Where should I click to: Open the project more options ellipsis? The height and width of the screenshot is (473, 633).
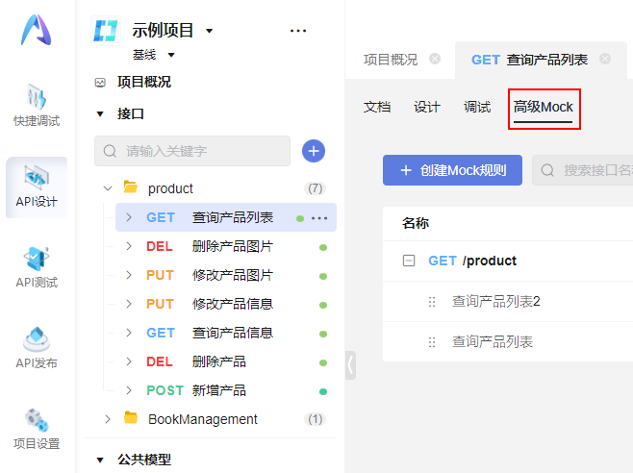(x=298, y=31)
